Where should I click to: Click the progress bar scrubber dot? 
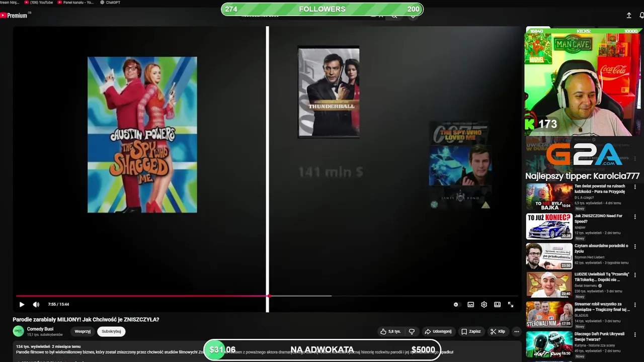tap(268, 296)
